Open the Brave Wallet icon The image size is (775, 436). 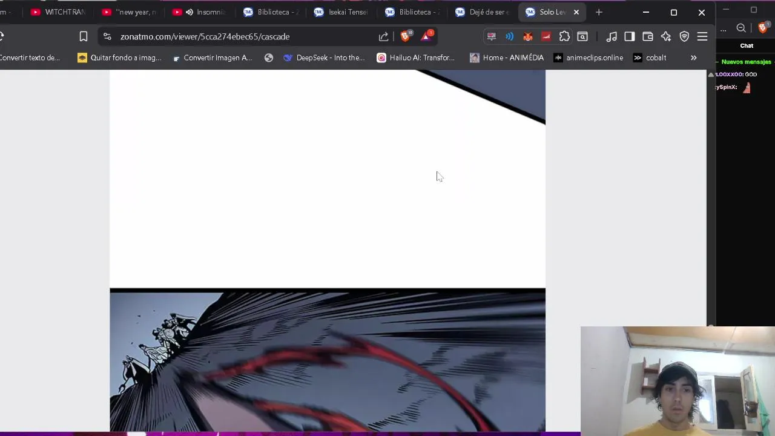(x=648, y=36)
